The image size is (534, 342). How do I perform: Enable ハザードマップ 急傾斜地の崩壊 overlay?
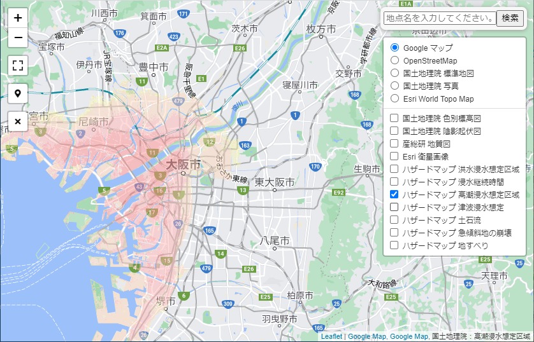tap(394, 232)
